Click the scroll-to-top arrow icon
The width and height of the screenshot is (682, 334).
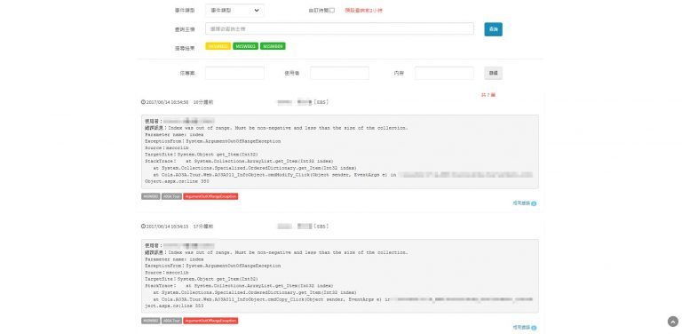(673, 322)
